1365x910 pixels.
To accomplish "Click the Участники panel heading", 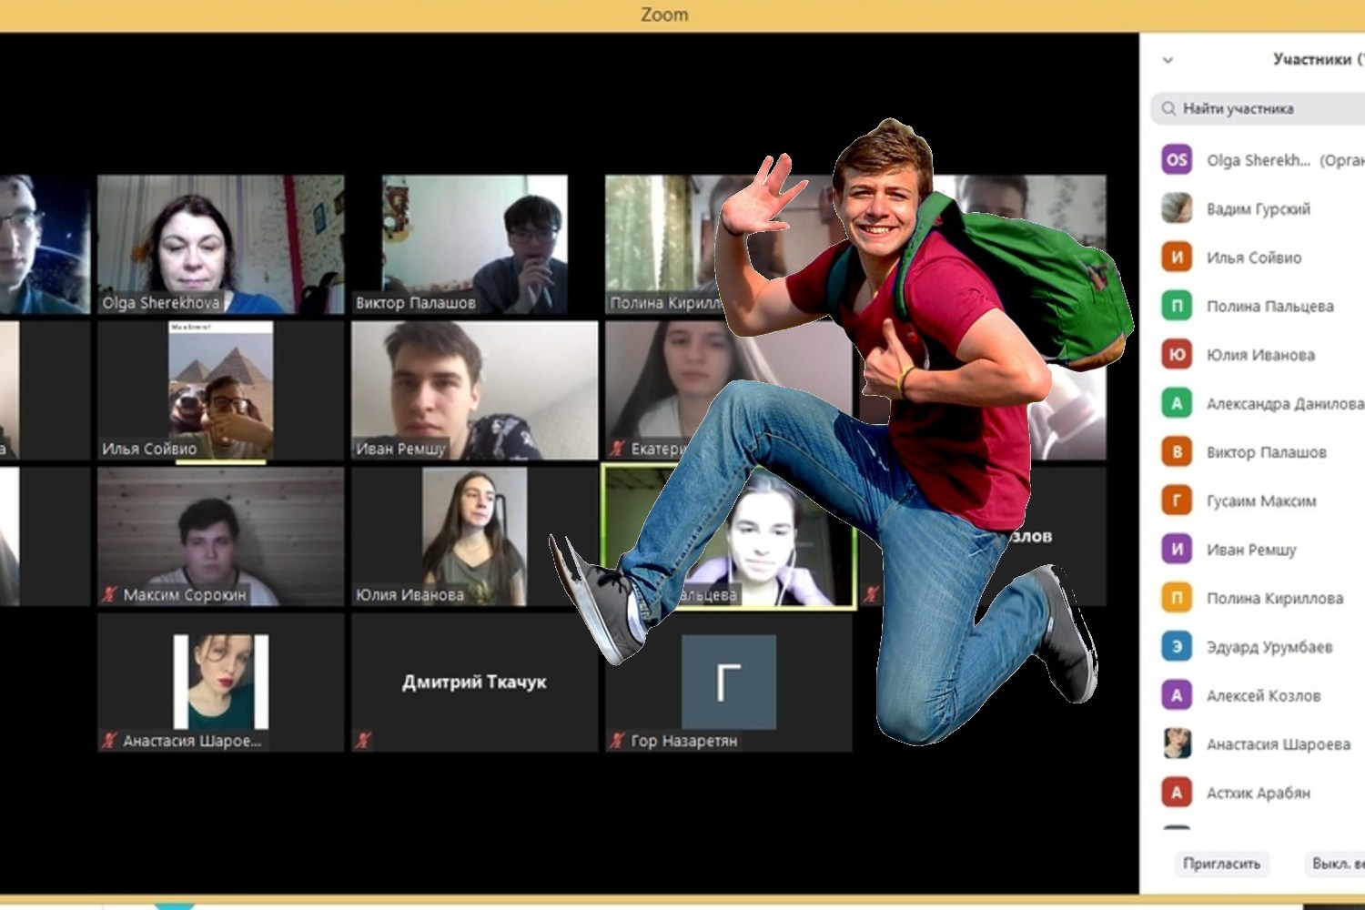I will [1318, 59].
